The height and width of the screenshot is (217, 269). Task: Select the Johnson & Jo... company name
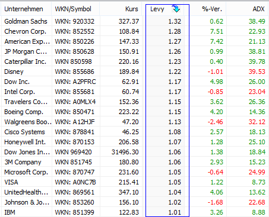point(27,202)
